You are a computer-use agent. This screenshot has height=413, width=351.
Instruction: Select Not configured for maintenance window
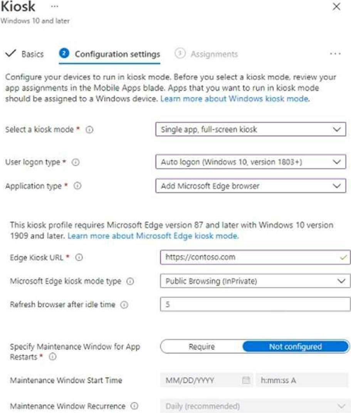[295, 347]
